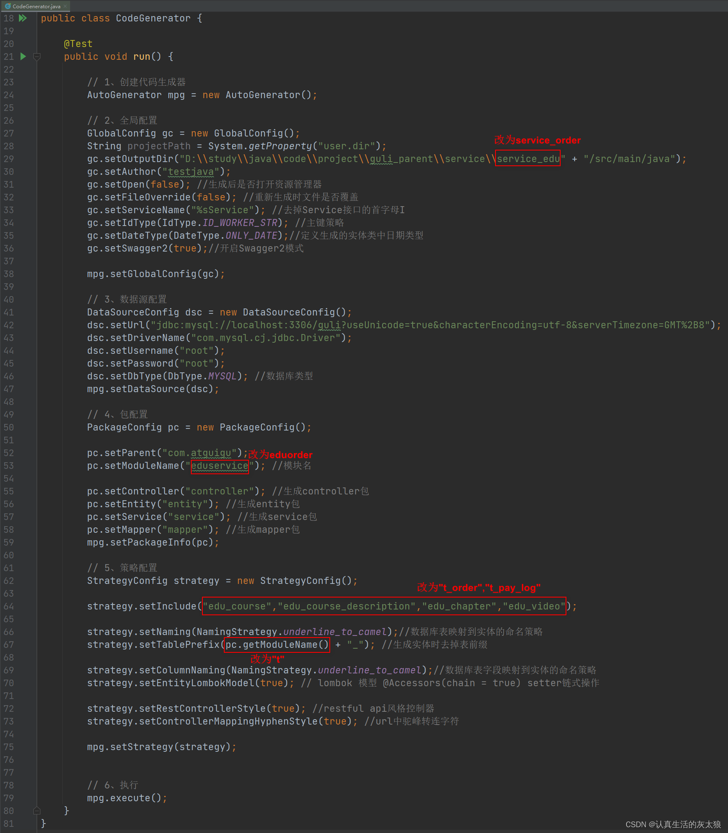Click the "edu_course" table name string
This screenshot has height=833, width=728.
pyautogui.click(x=237, y=606)
